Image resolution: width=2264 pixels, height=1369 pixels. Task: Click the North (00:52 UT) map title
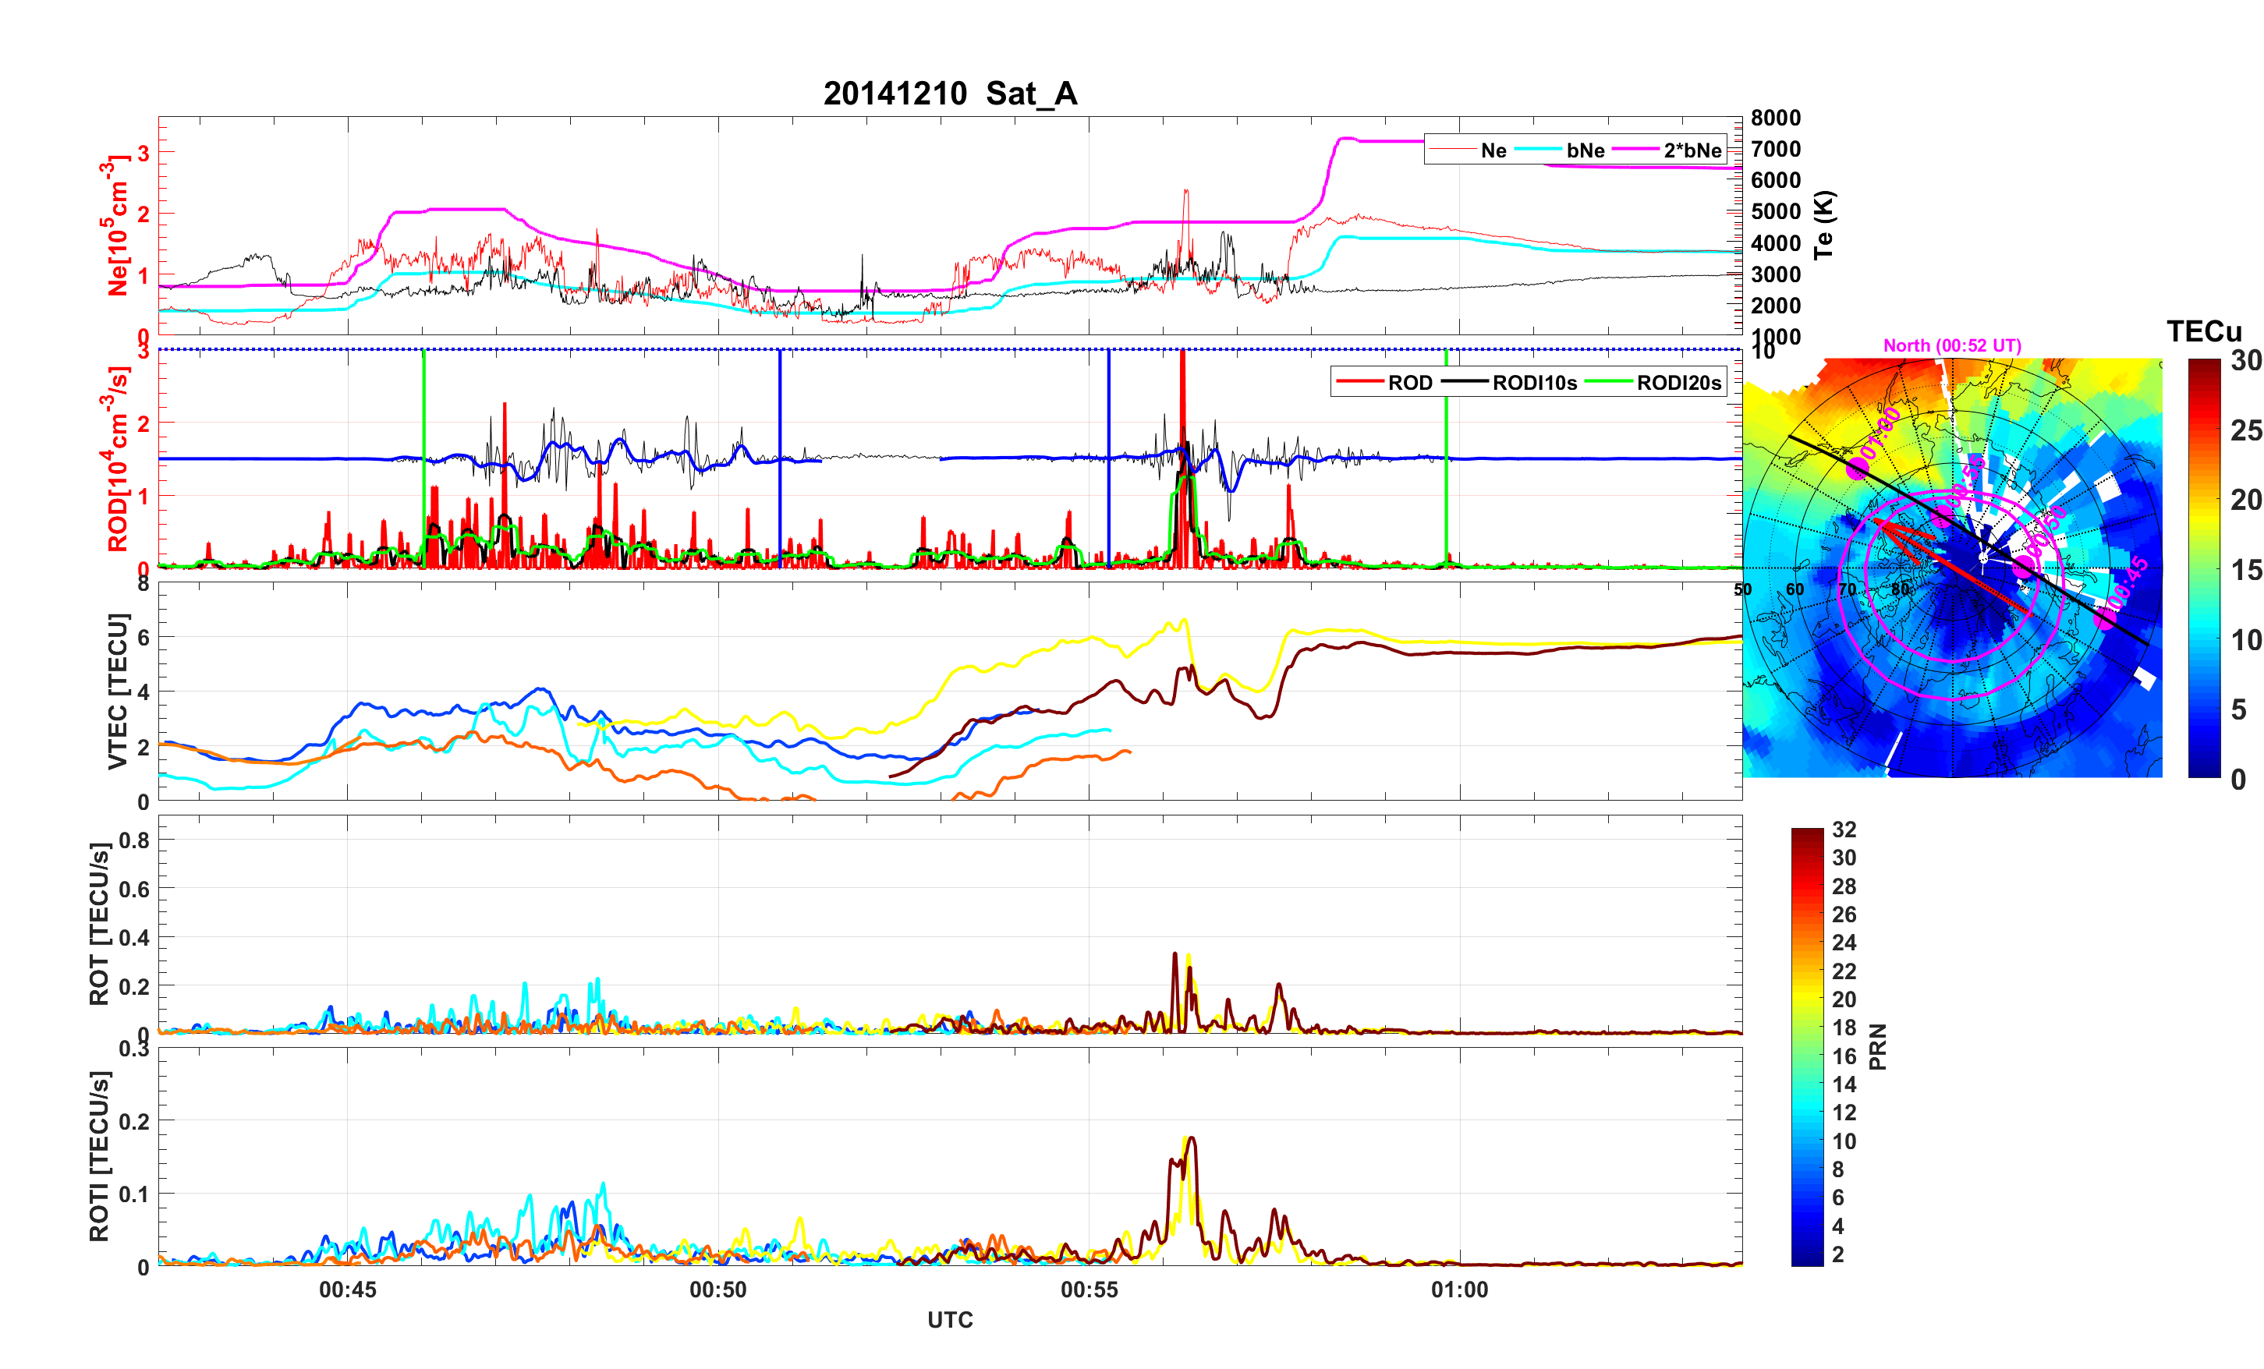coord(1951,345)
